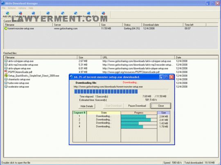Click segment 1 progress bar
The image size is (221, 165).
[x=139, y=117]
